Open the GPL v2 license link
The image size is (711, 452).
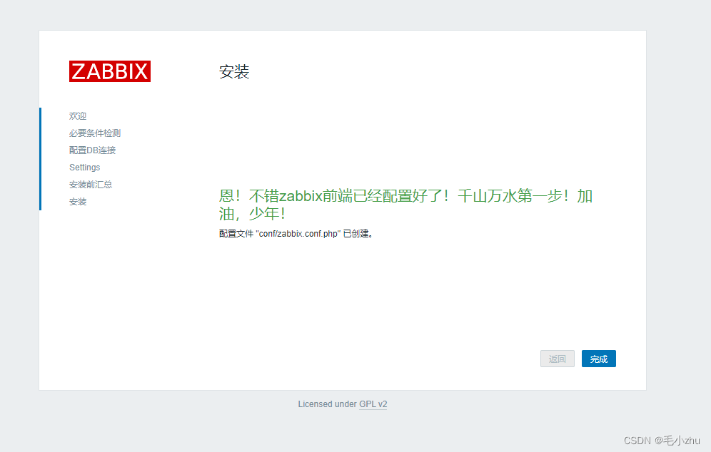click(x=373, y=404)
